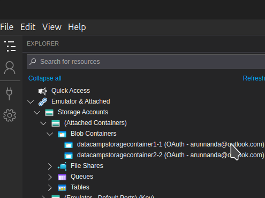Expand the Queues node
Screen dimensions: 265x198
(50, 177)
